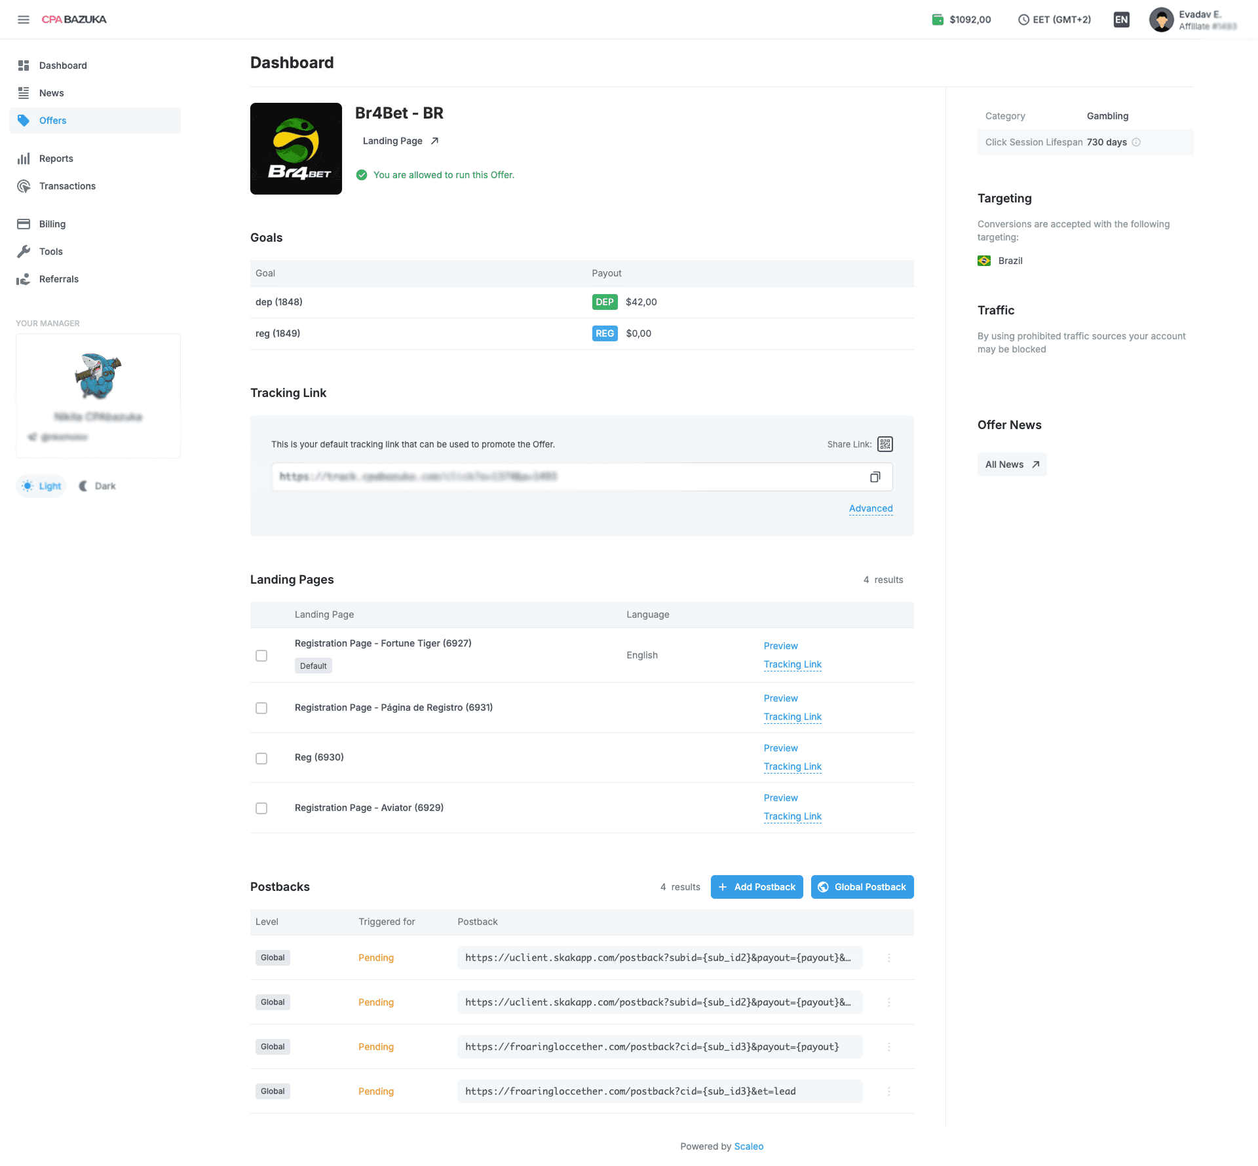Click the green allowed checkmark icon
Viewport: 1258px width, 1166px height.
coord(362,175)
